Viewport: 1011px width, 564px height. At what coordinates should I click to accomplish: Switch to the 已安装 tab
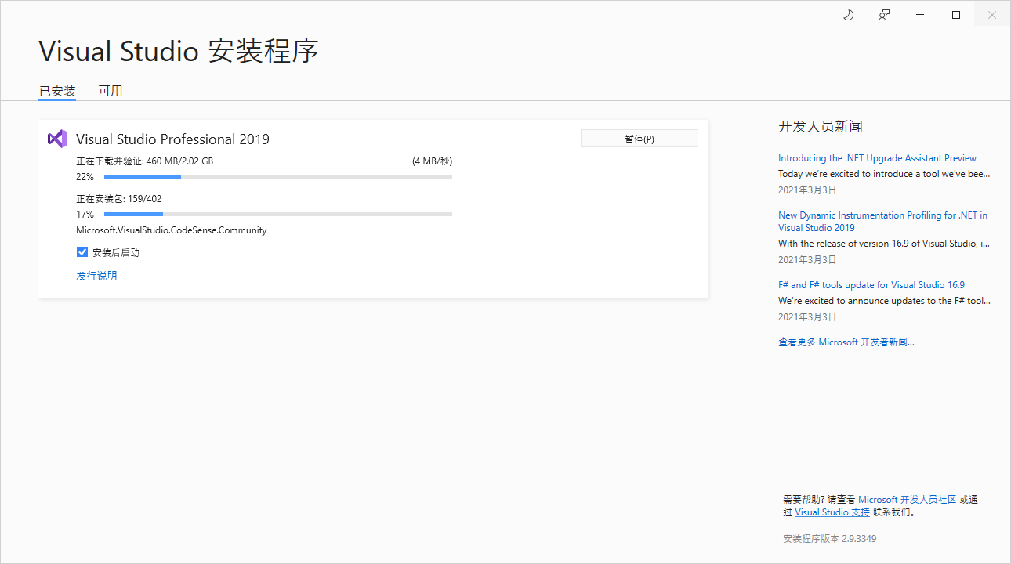coord(57,91)
